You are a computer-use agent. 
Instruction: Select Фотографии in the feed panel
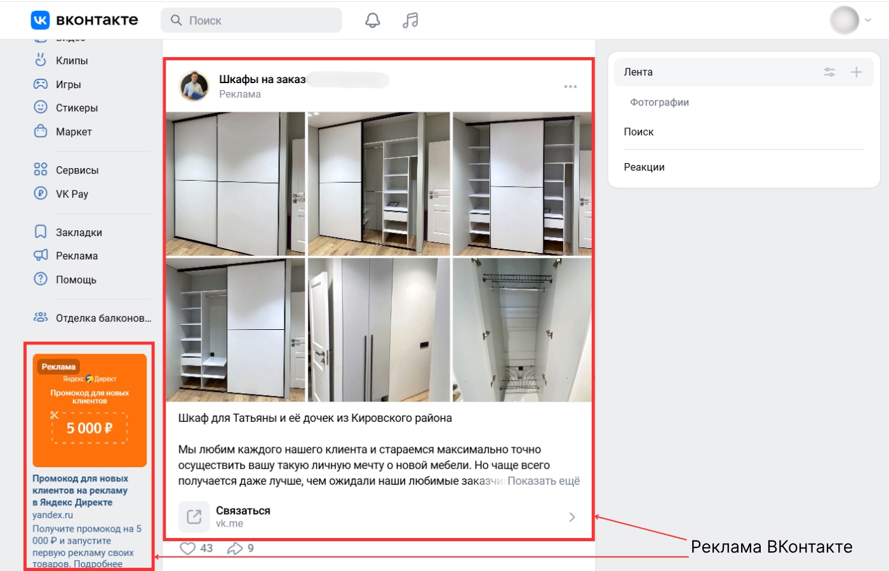tap(659, 102)
